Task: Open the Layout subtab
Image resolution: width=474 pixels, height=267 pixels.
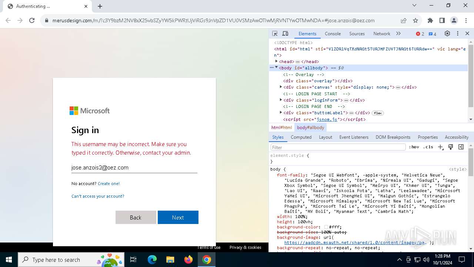Action: [x=326, y=137]
